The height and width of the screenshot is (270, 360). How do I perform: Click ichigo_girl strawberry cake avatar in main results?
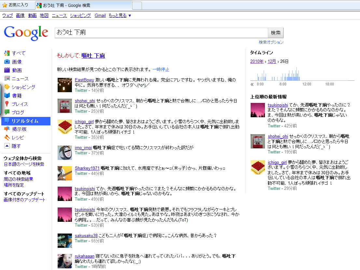pos(65,127)
